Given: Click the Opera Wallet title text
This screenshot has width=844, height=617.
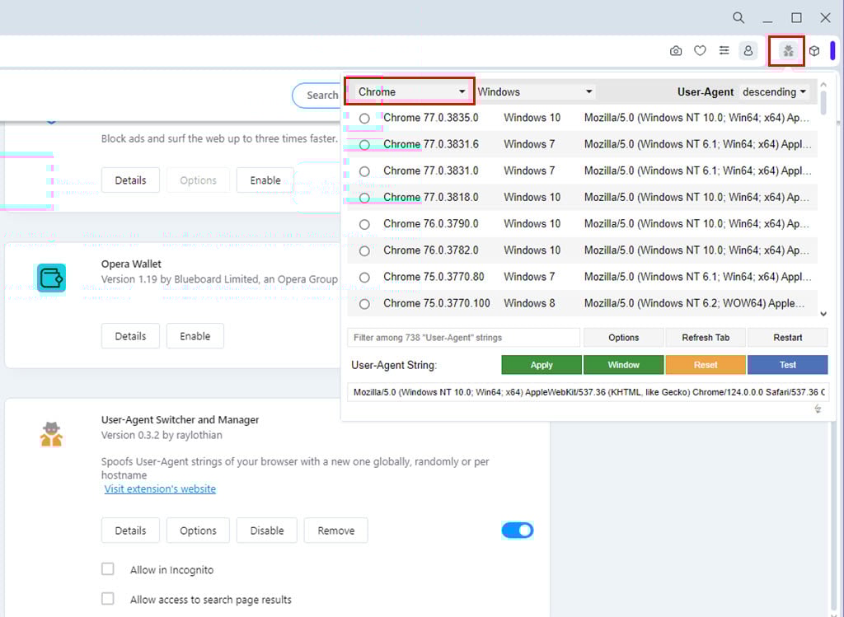Looking at the screenshot, I should [131, 264].
